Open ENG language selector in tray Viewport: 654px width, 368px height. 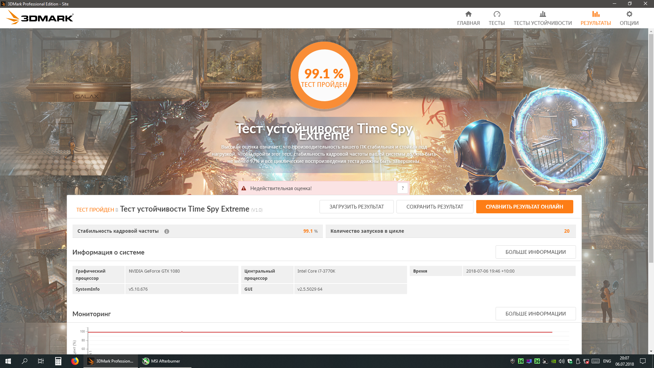pos(607,361)
